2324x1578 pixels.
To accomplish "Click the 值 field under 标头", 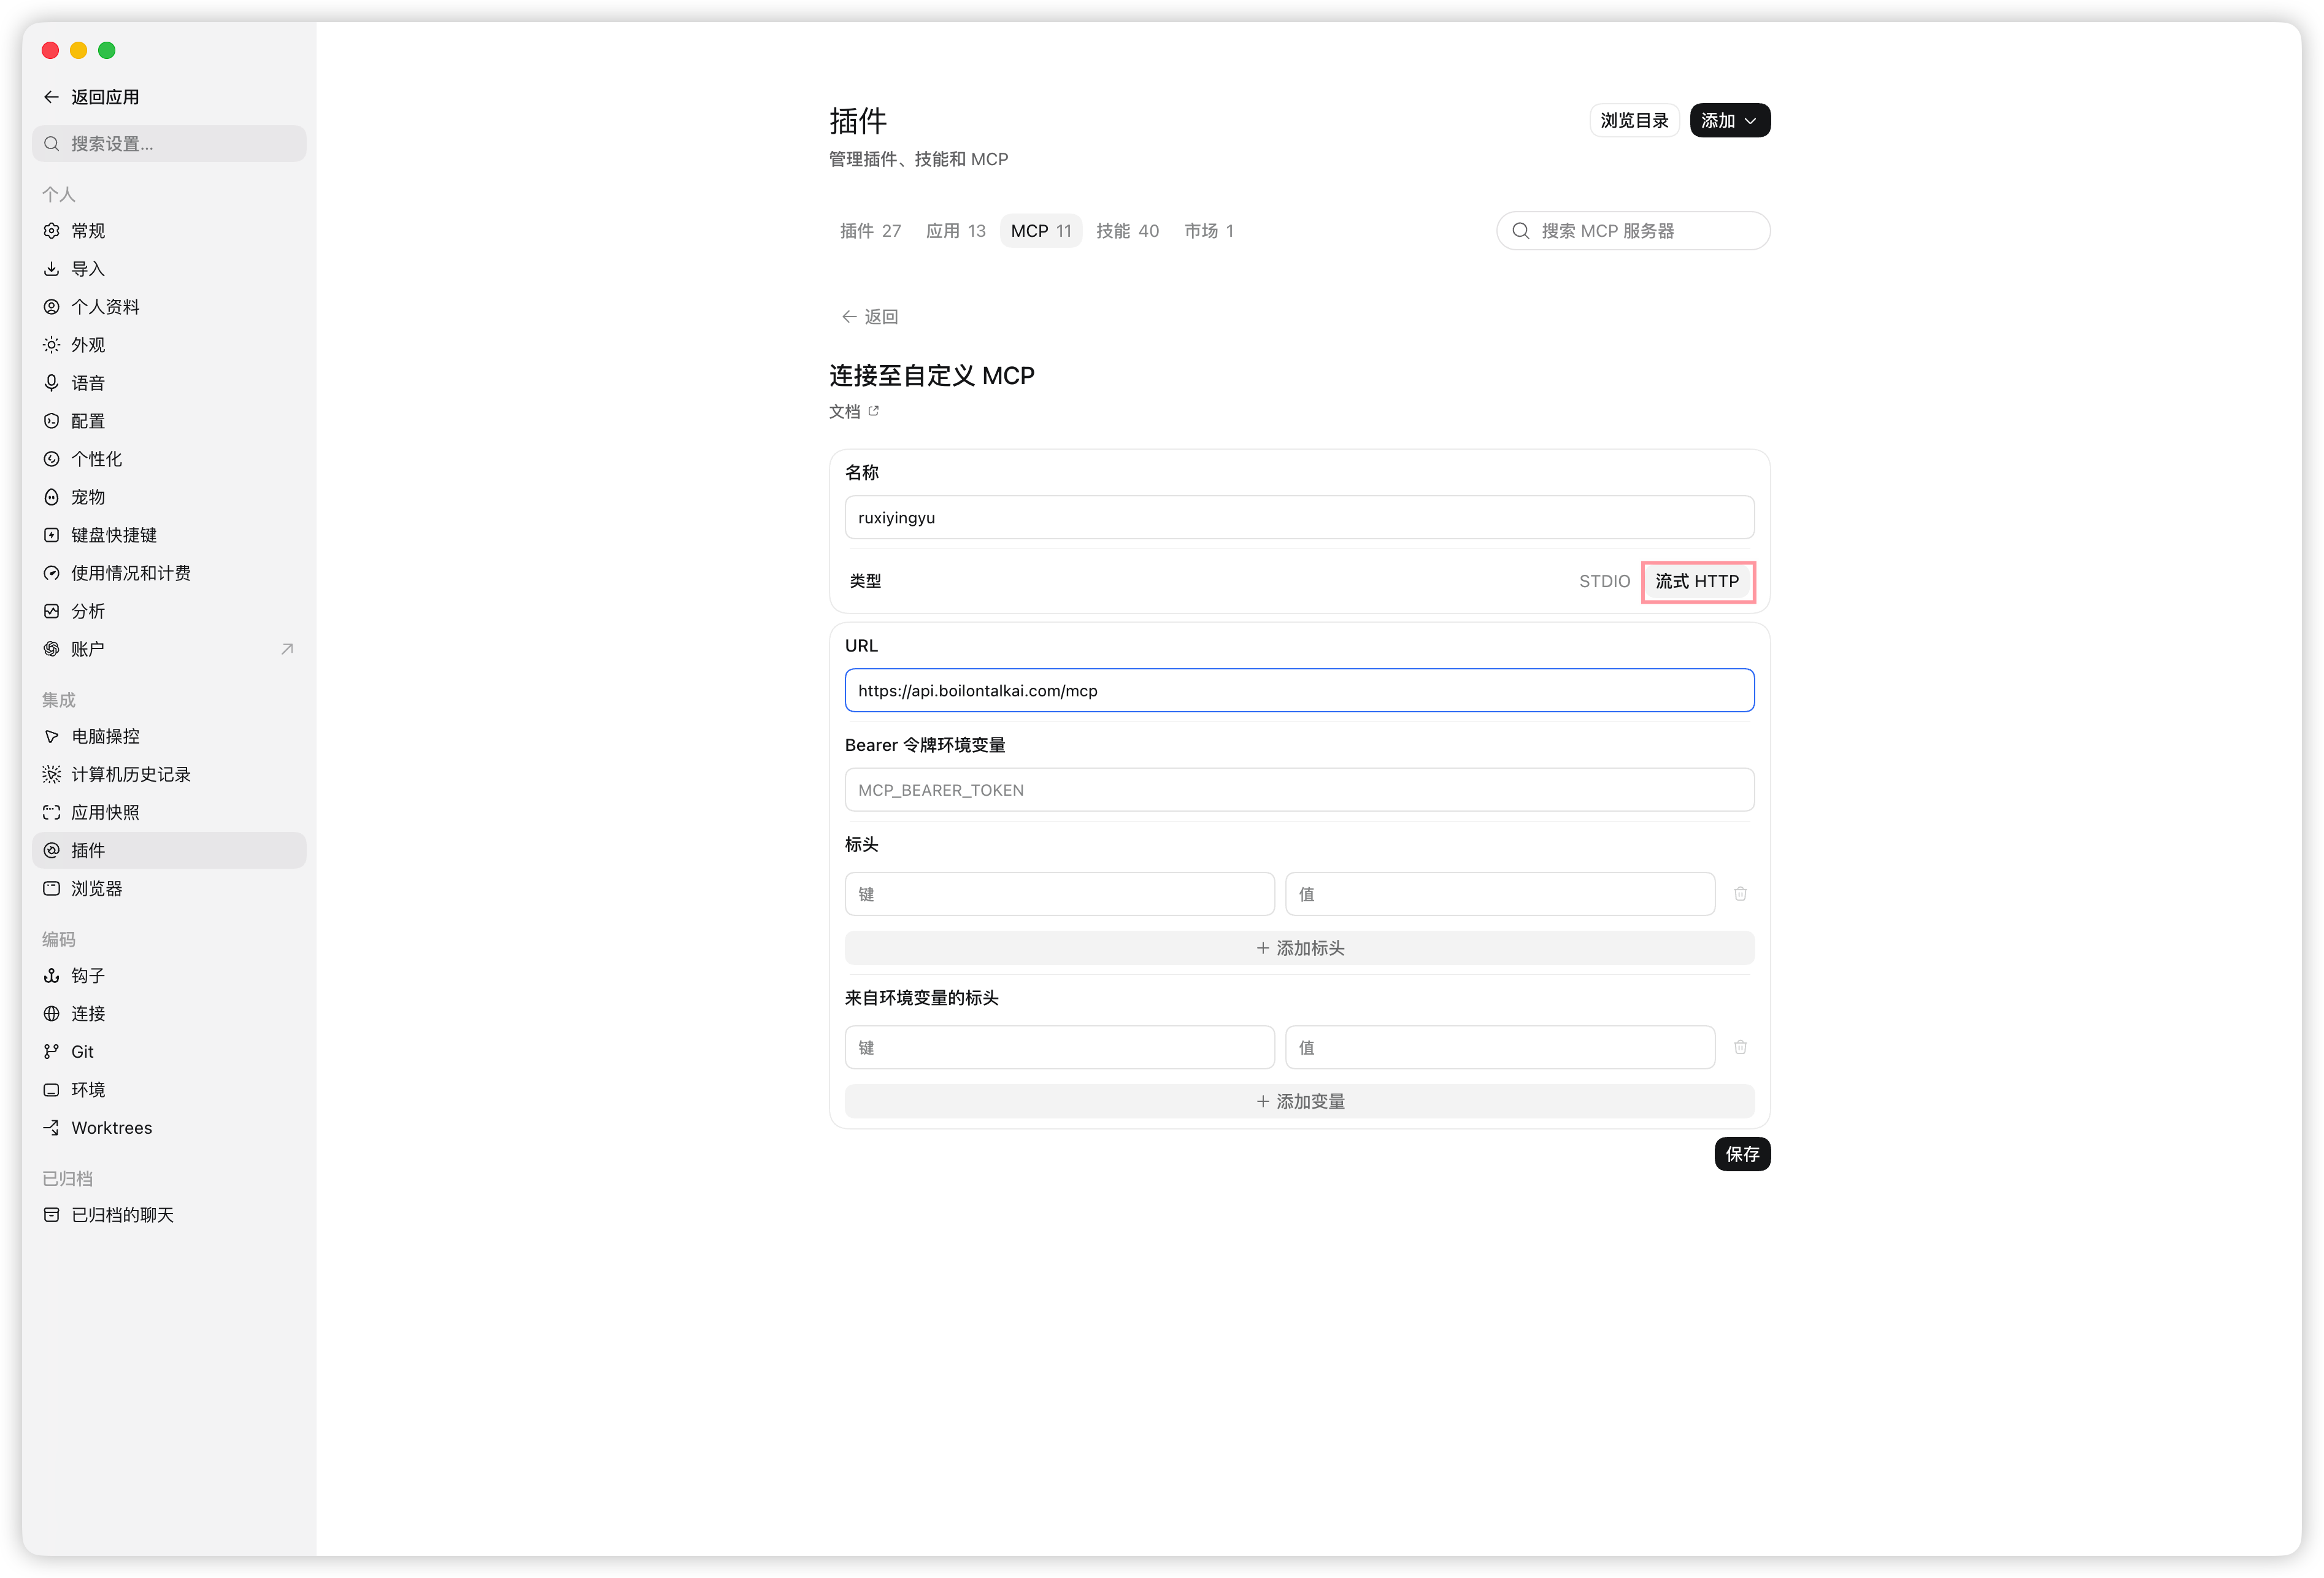I will [x=1499, y=894].
